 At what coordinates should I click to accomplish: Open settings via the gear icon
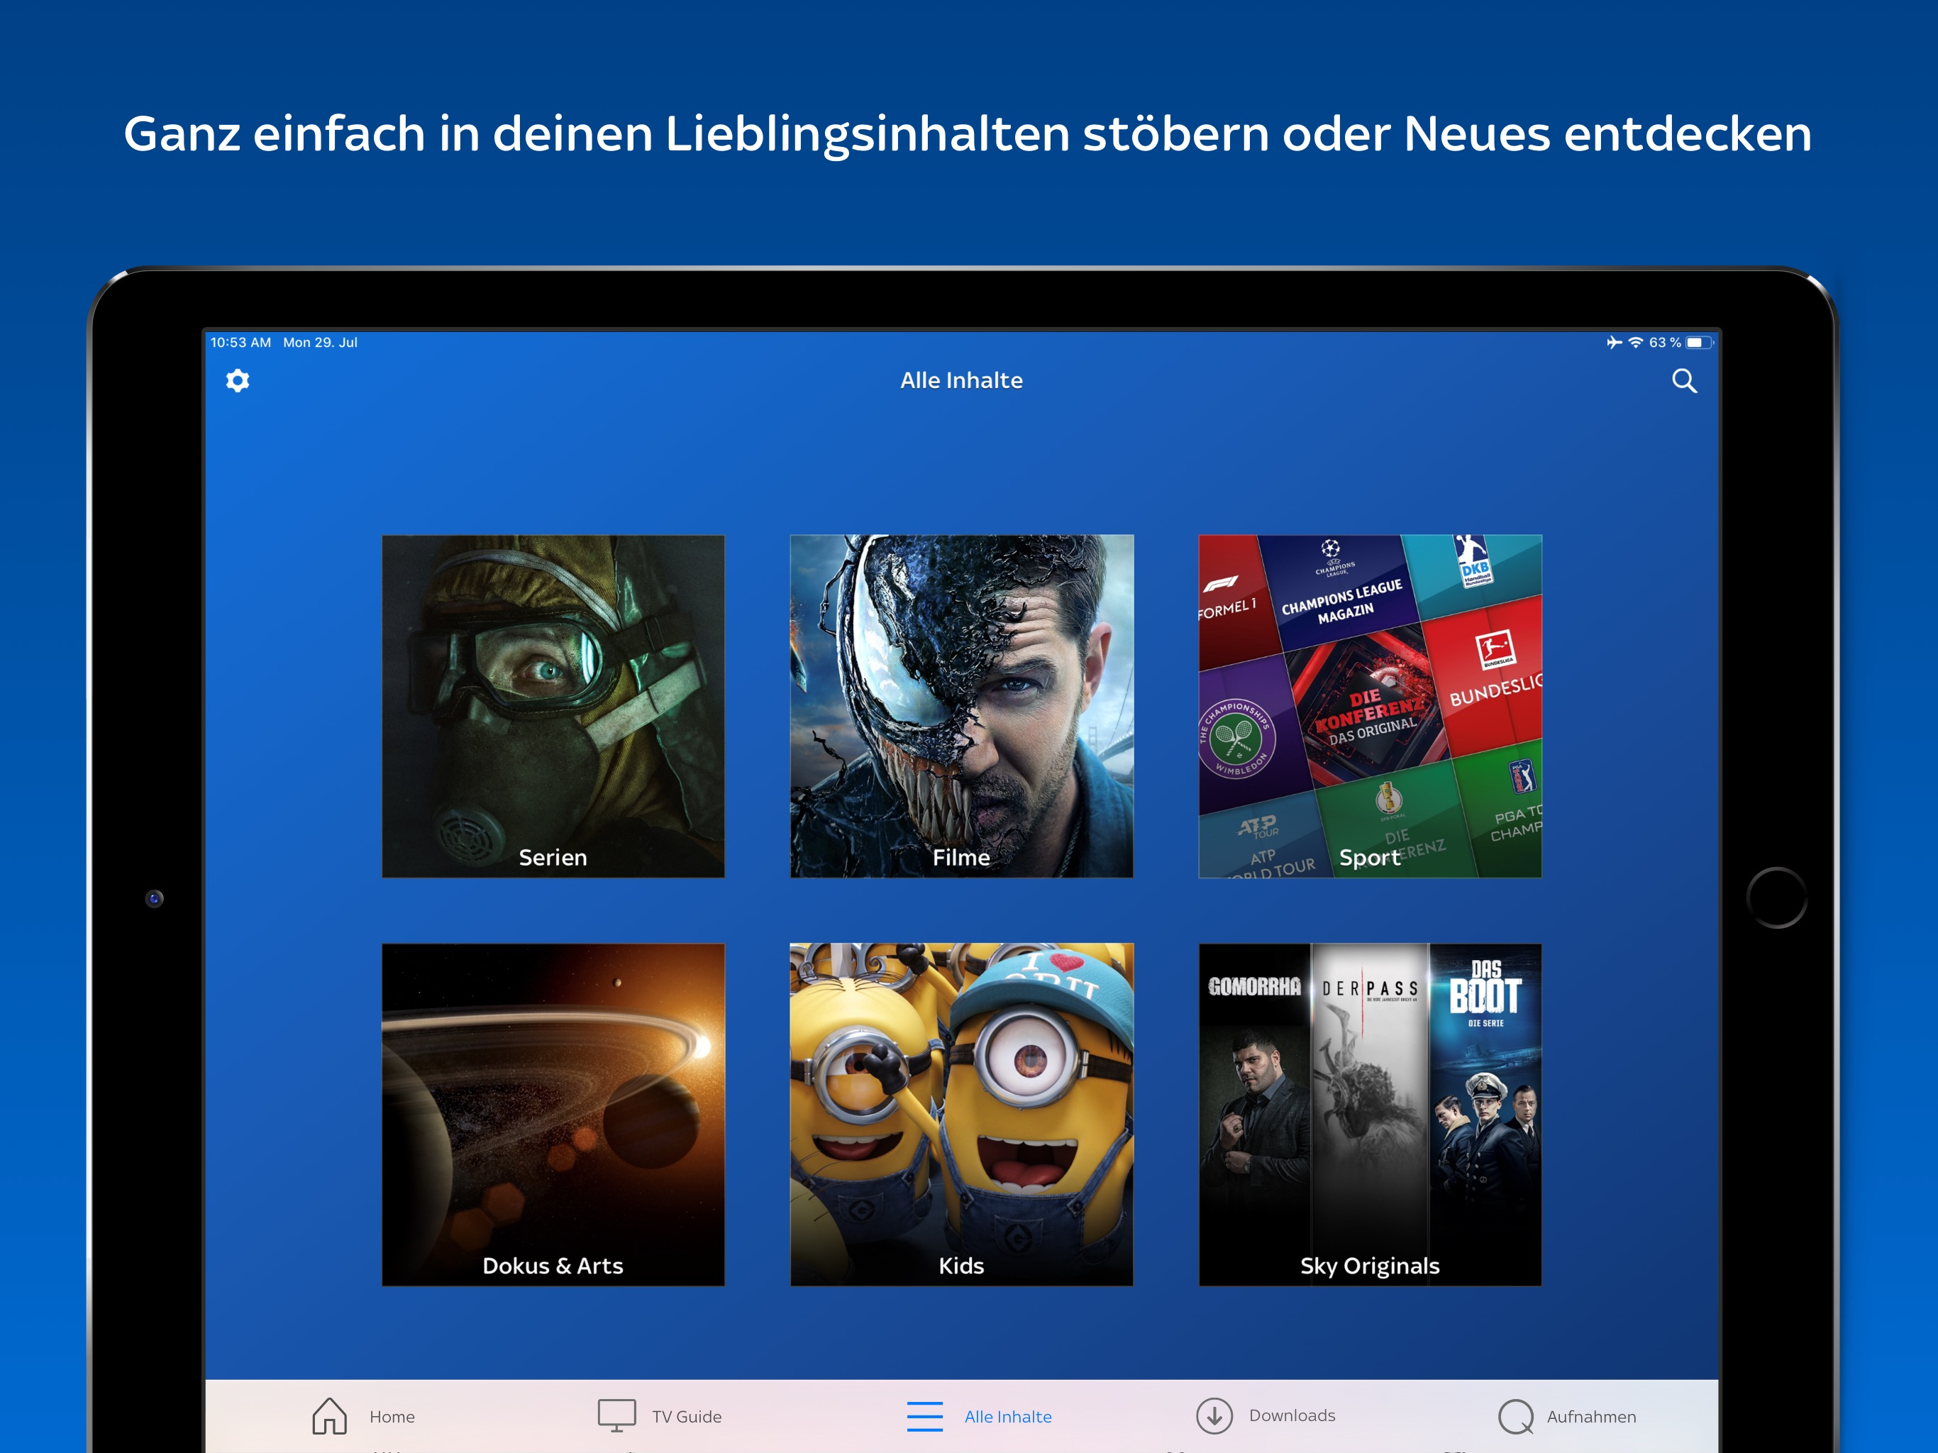coord(238,380)
